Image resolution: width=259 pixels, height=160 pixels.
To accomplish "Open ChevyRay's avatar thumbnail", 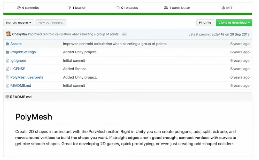I will pos(8,34).
